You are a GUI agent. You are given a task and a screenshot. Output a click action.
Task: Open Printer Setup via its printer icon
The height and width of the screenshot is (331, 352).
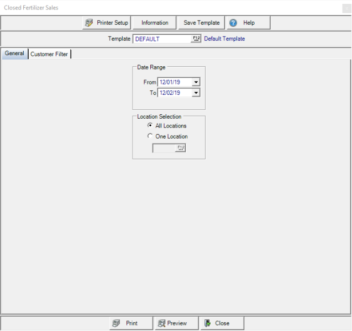(x=89, y=23)
